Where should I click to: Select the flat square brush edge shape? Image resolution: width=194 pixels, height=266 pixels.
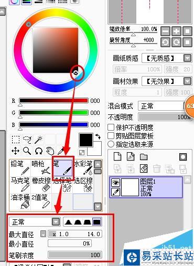[97, 222]
